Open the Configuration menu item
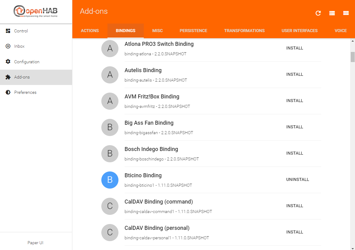 [36, 62]
